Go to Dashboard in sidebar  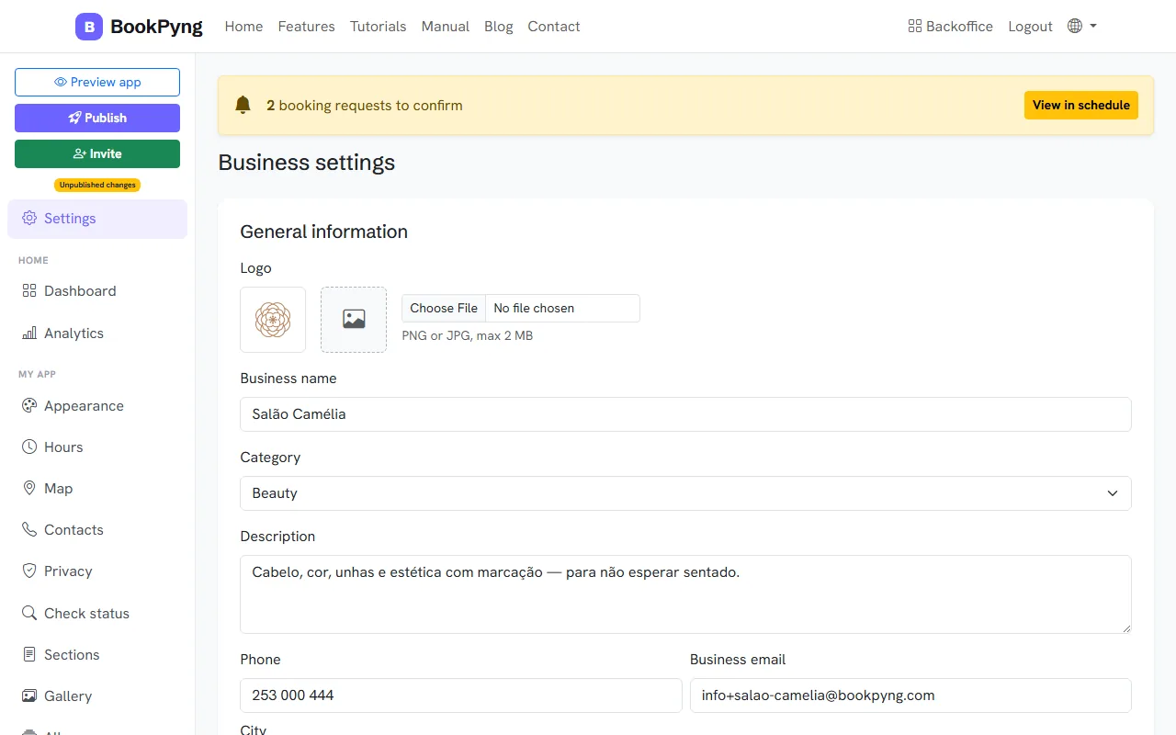97,291
